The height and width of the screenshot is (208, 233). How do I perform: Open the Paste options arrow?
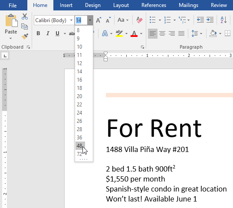10,38
